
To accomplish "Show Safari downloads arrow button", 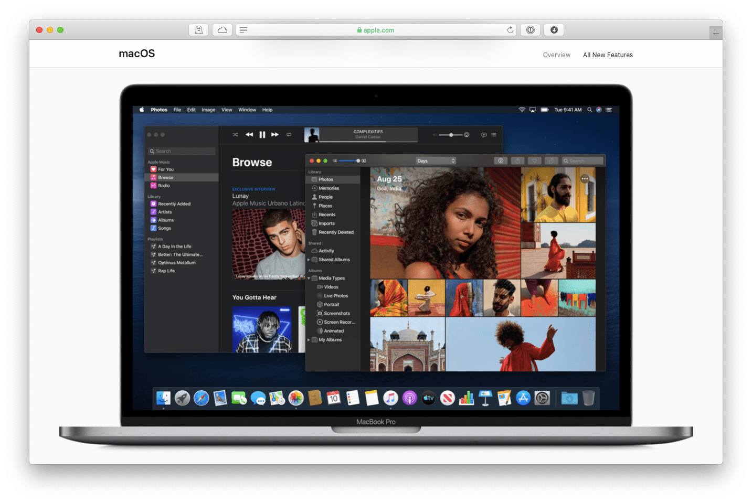I will coord(554,30).
